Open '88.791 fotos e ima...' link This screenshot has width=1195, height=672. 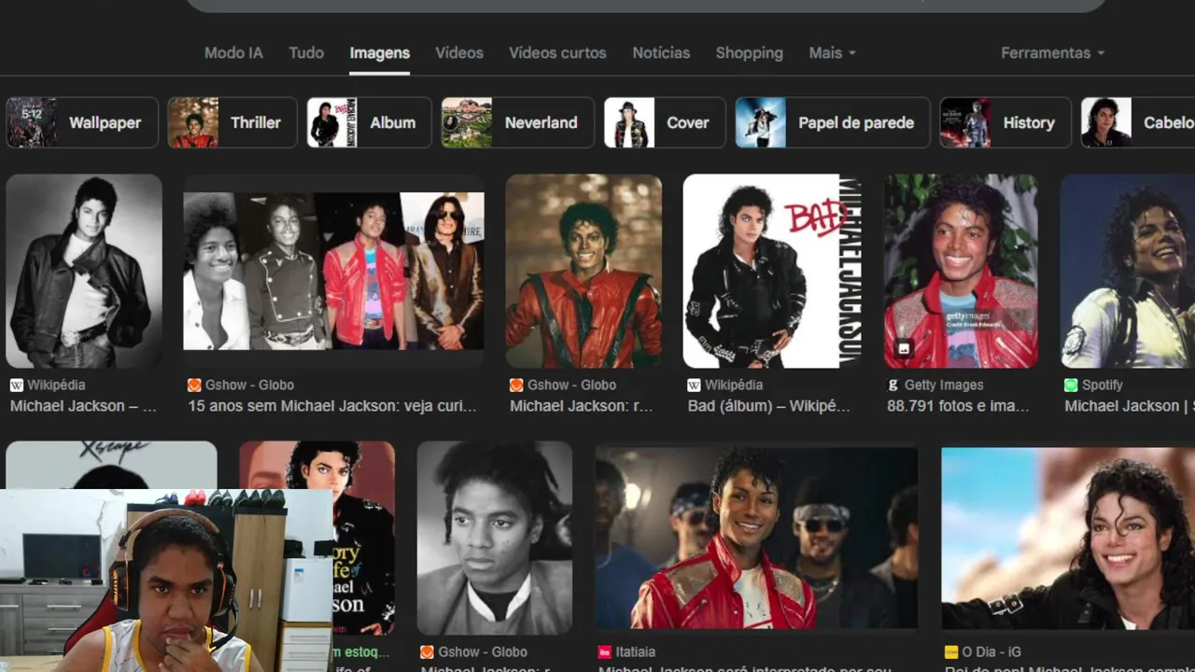[958, 406]
